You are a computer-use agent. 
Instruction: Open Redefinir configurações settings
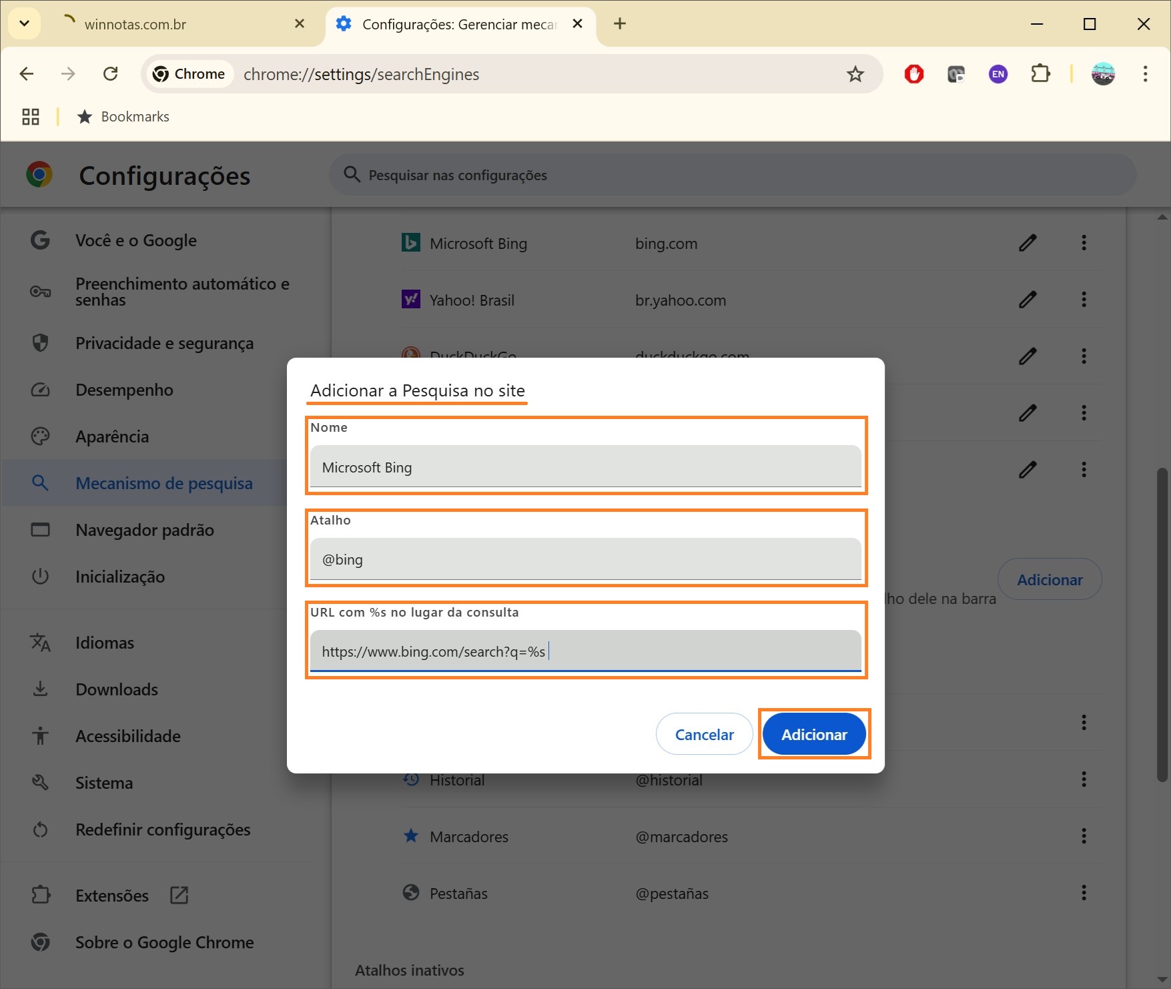click(163, 830)
